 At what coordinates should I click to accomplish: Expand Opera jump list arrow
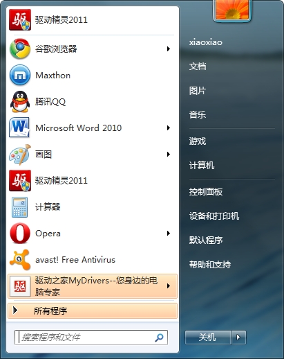coord(169,234)
